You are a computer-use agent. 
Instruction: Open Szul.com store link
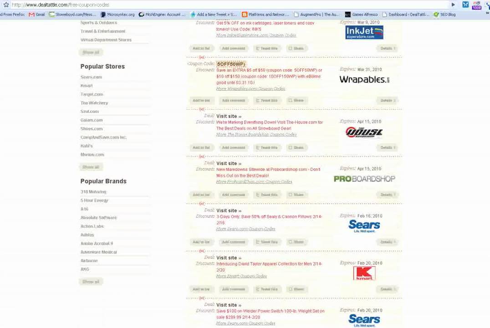pos(90,111)
